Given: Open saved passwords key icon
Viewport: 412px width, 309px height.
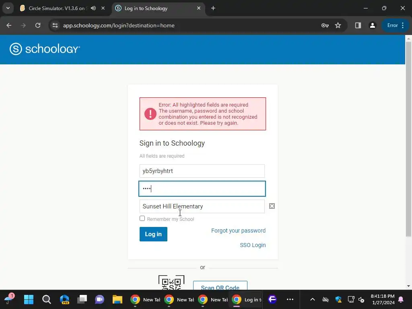Looking at the screenshot, I should (325, 25).
